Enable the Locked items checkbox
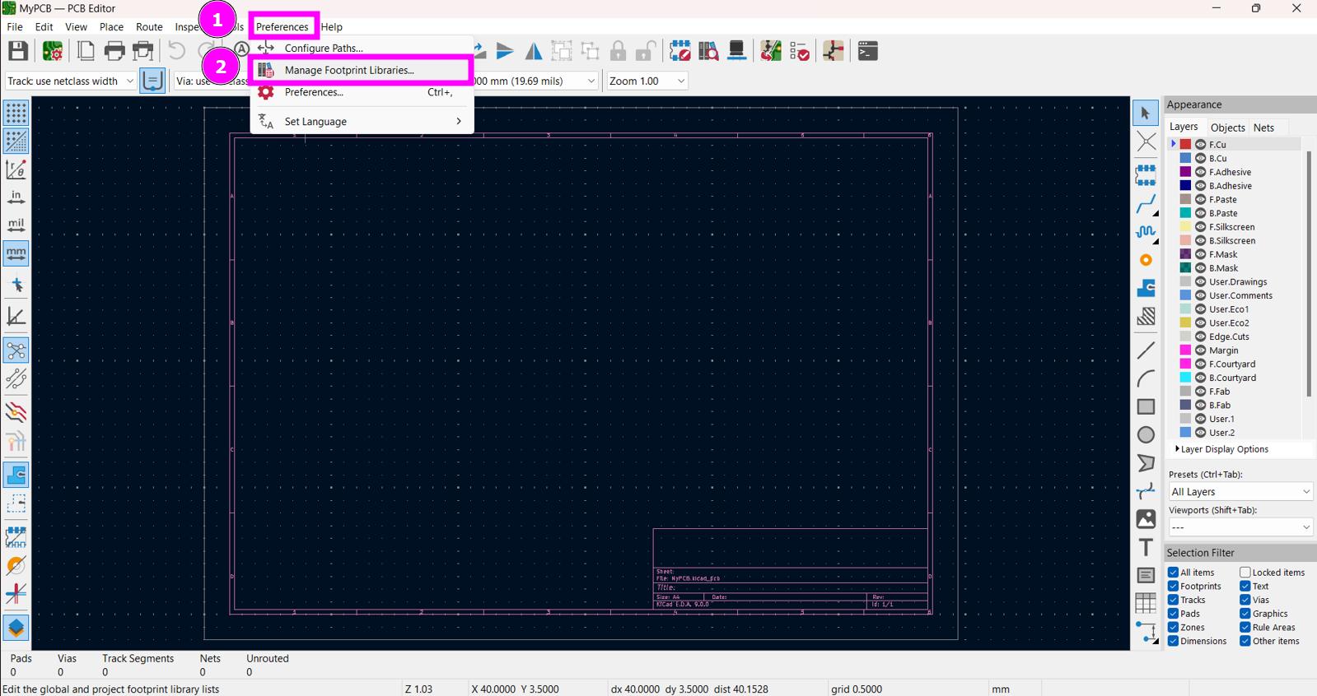Viewport: 1317px width, 696px height. (x=1245, y=573)
